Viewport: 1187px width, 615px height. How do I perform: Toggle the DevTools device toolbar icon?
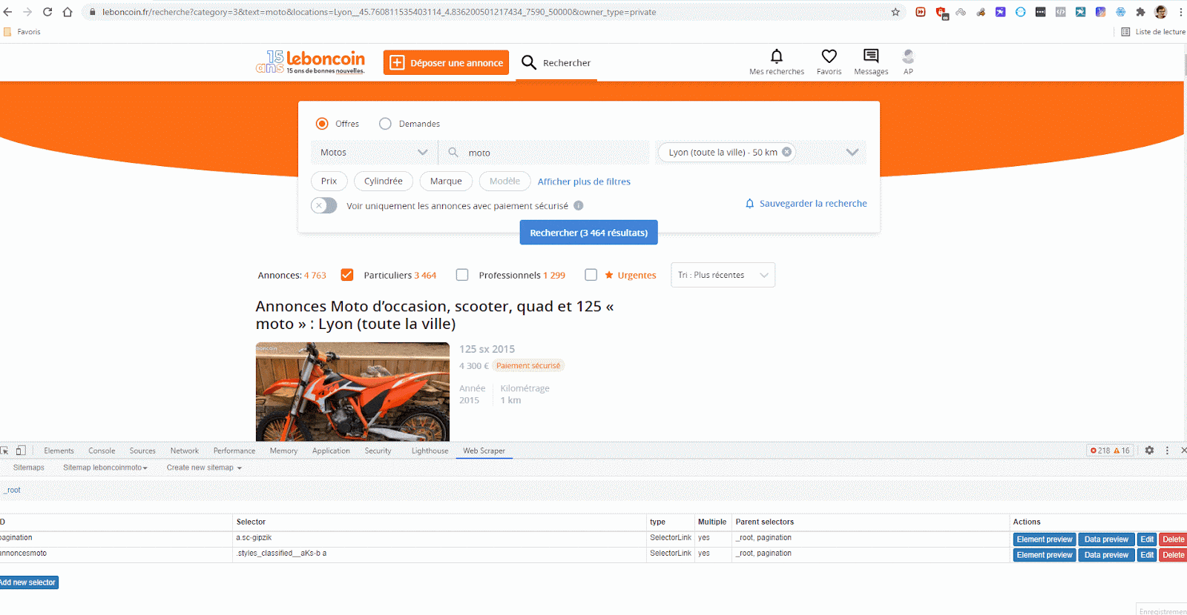(x=21, y=451)
